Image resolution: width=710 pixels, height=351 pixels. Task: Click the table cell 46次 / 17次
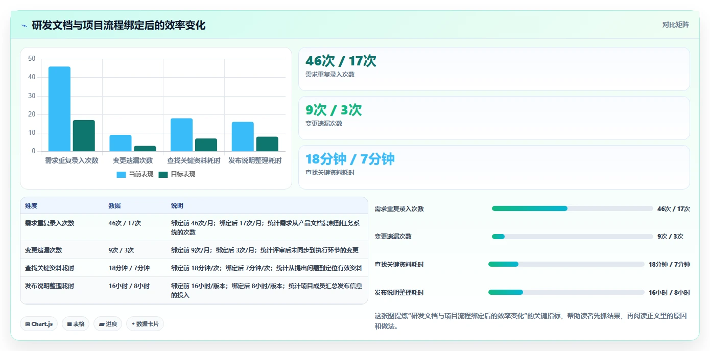click(125, 223)
